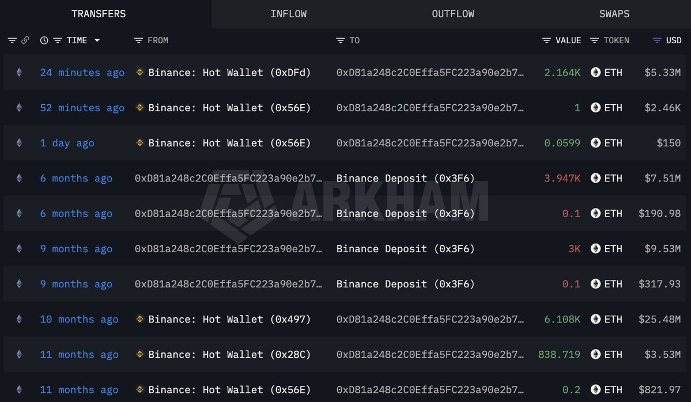
Task: Open the OUTFLOW tab
Action: click(x=453, y=14)
